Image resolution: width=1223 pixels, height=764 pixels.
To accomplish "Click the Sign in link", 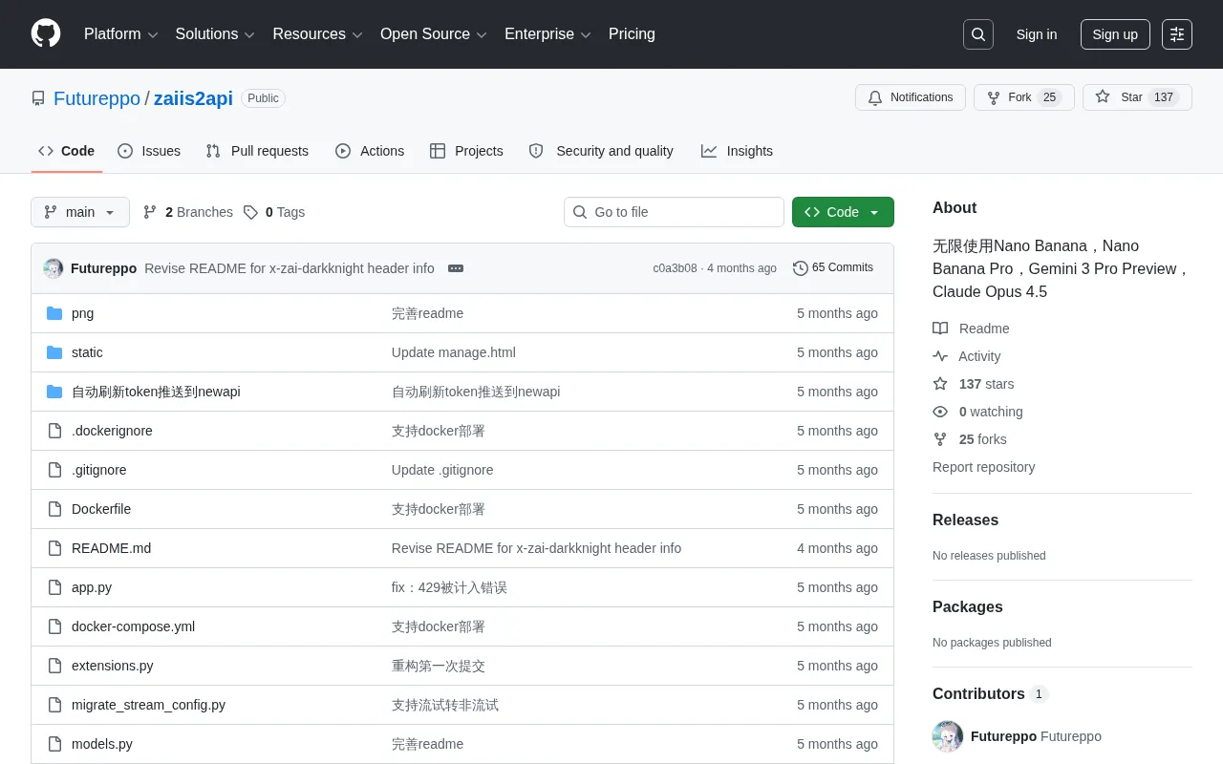I will (1037, 34).
